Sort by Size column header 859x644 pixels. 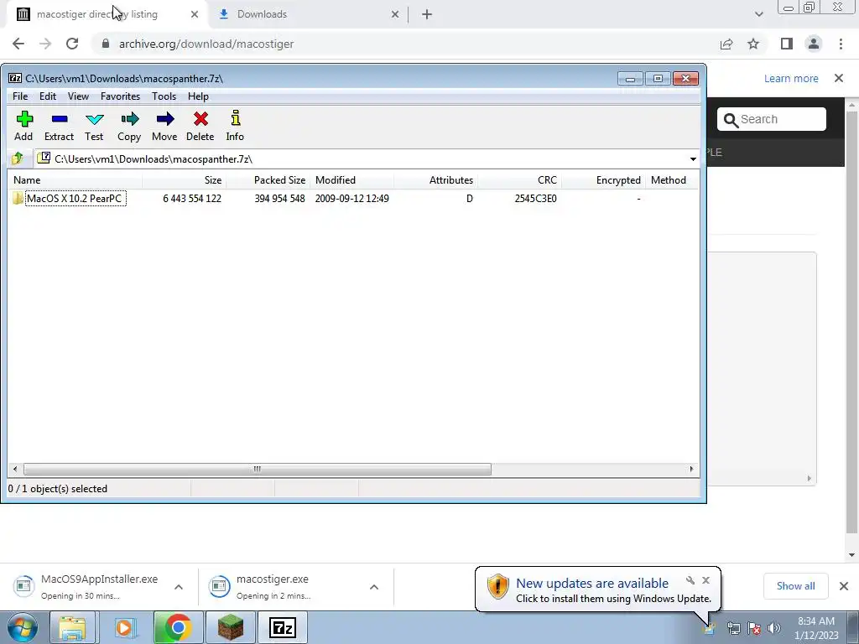[x=184, y=180]
